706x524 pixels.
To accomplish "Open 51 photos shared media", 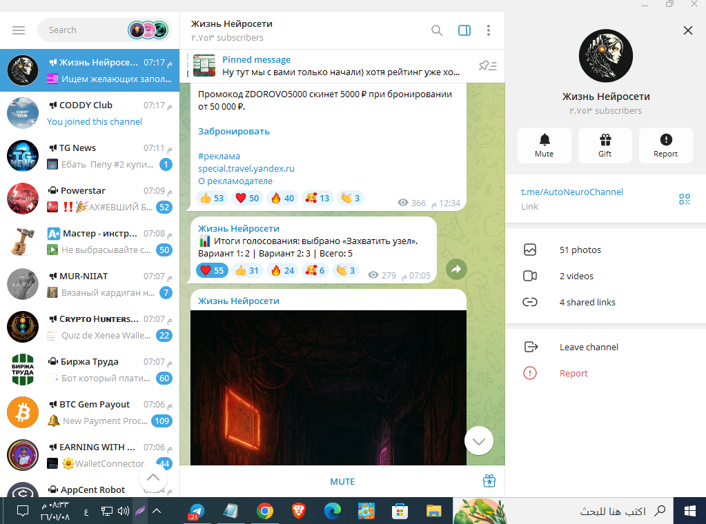I will [606, 250].
